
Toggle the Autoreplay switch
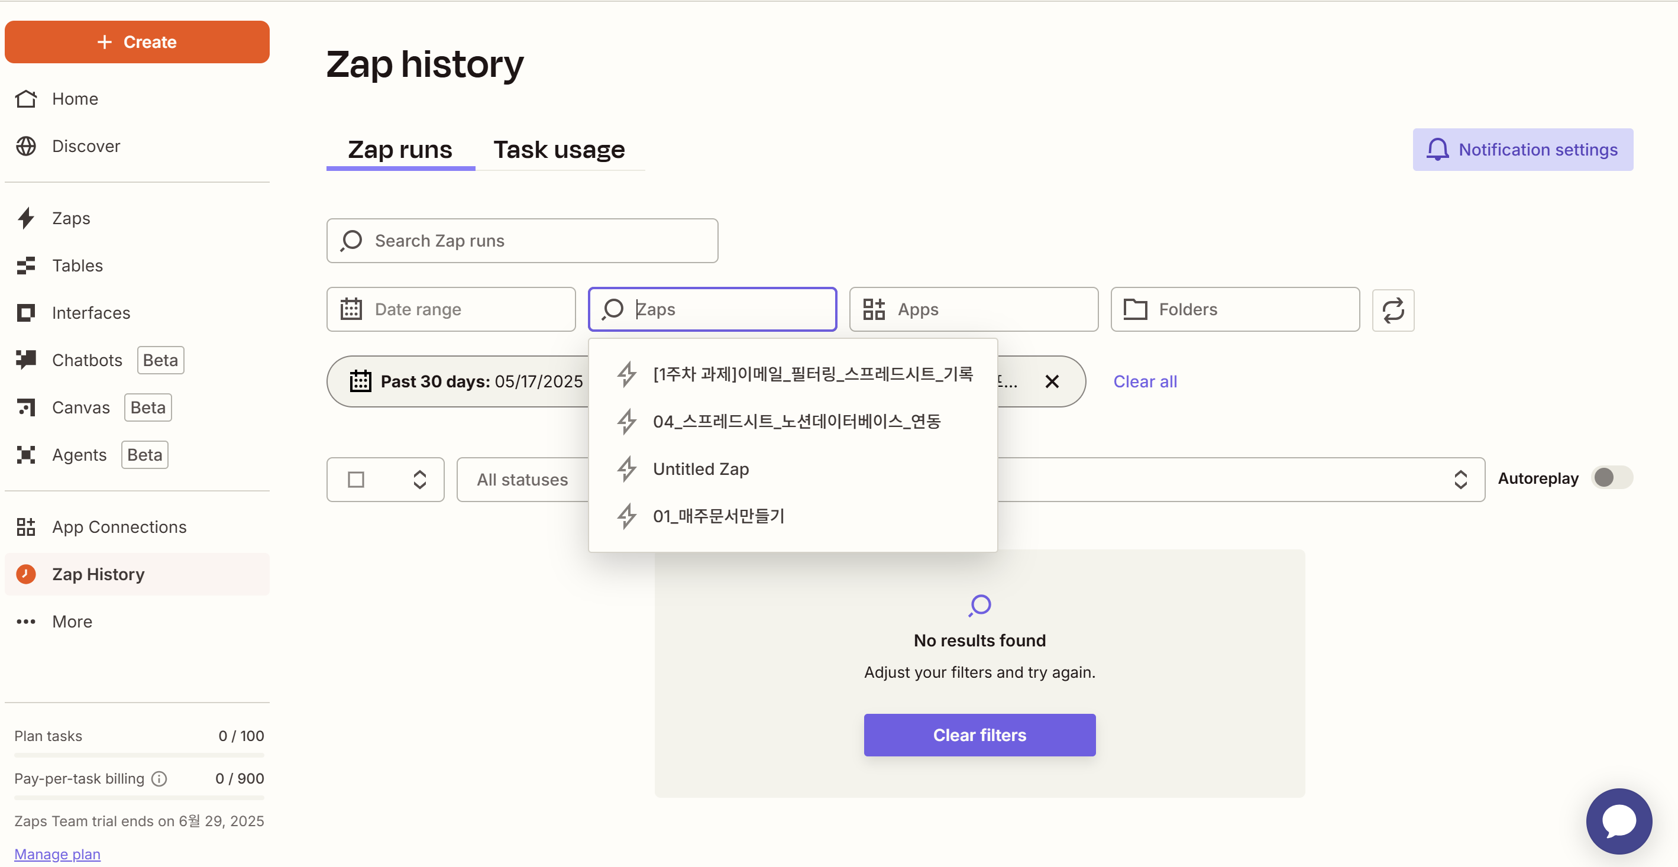pos(1612,477)
